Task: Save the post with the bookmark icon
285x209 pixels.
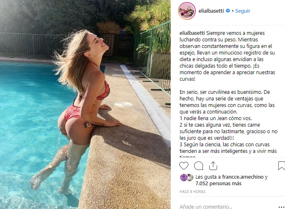Action: click(x=281, y=166)
